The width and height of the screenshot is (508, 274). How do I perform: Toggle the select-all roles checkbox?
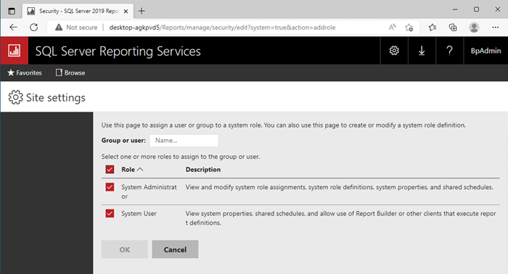pos(110,169)
